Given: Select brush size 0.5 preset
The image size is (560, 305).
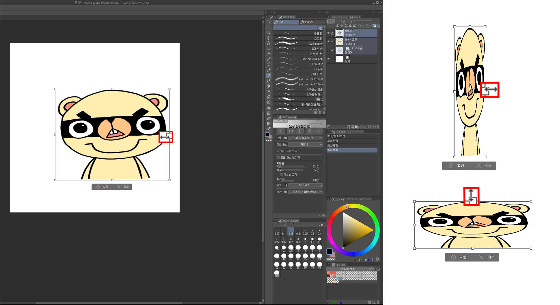Looking at the screenshot, I should coord(277,240).
